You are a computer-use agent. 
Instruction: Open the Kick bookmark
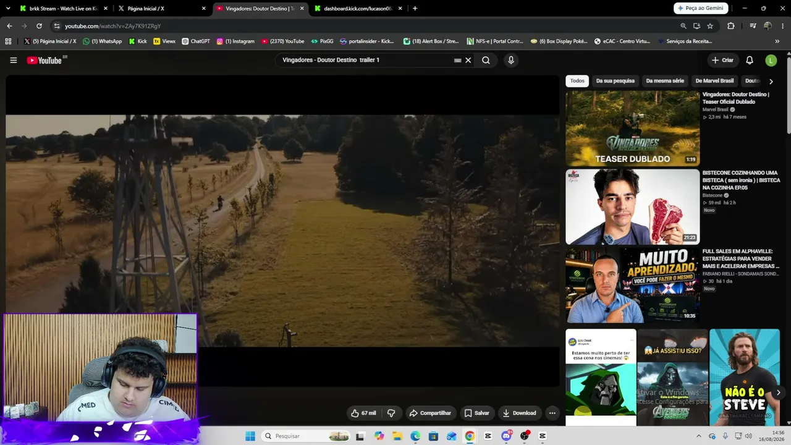click(x=138, y=41)
